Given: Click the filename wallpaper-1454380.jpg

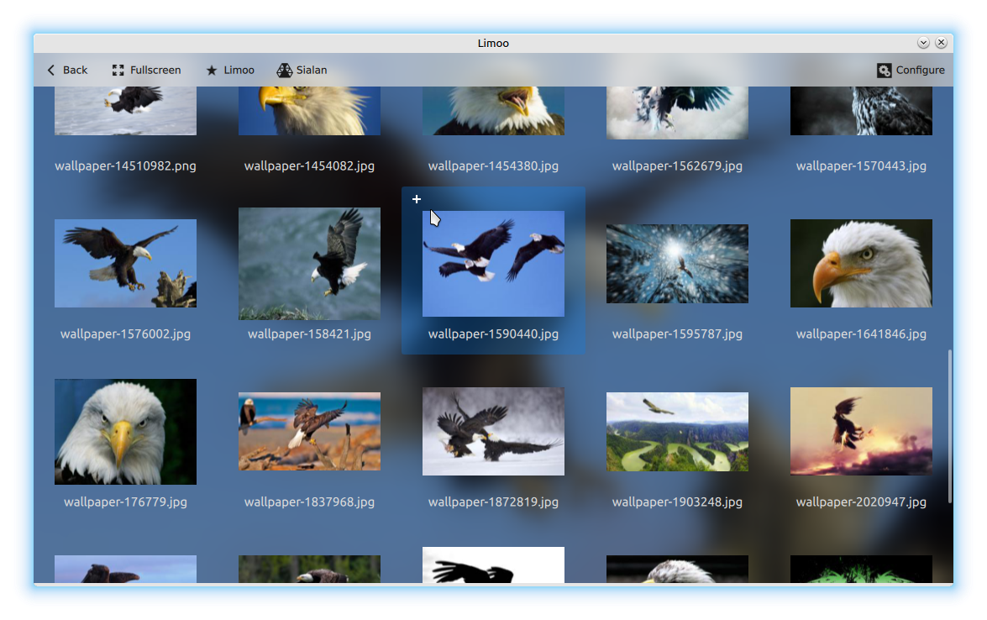Looking at the screenshot, I should point(493,166).
